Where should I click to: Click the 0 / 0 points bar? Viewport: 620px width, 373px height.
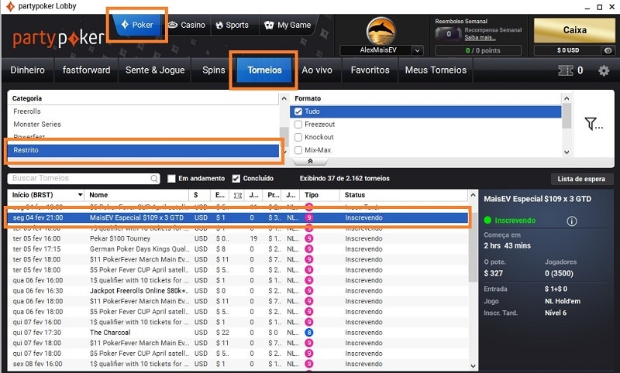[x=478, y=50]
